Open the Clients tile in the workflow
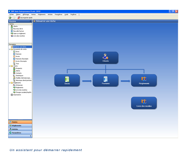The width and height of the screenshot is (185, 159). (x=105, y=58)
